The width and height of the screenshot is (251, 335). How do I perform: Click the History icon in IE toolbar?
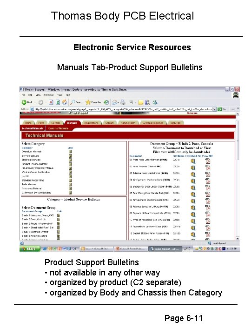106,102
